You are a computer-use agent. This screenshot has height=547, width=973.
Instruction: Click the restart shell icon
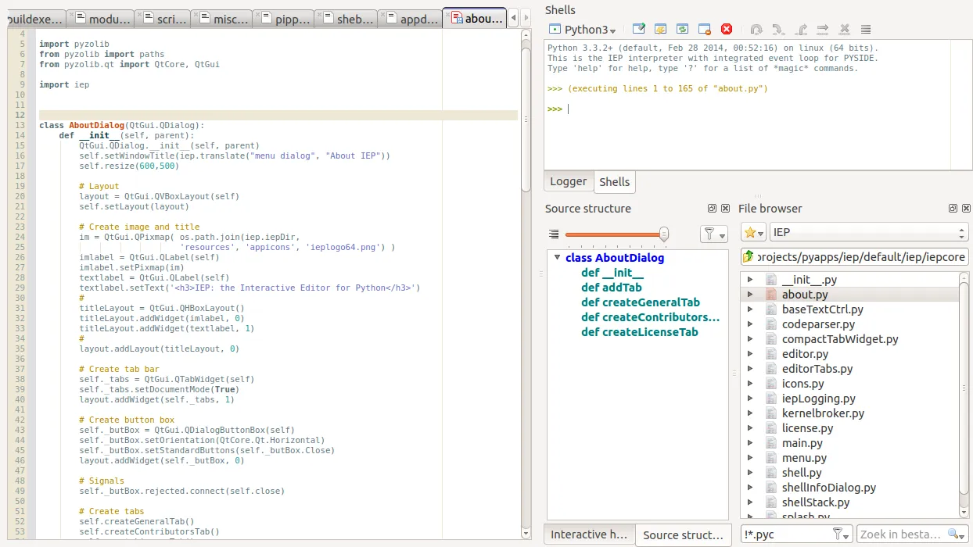(x=683, y=30)
